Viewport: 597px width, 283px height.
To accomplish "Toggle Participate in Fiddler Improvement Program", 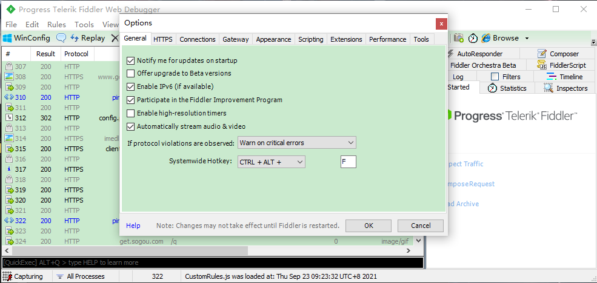I will pyautogui.click(x=130, y=100).
